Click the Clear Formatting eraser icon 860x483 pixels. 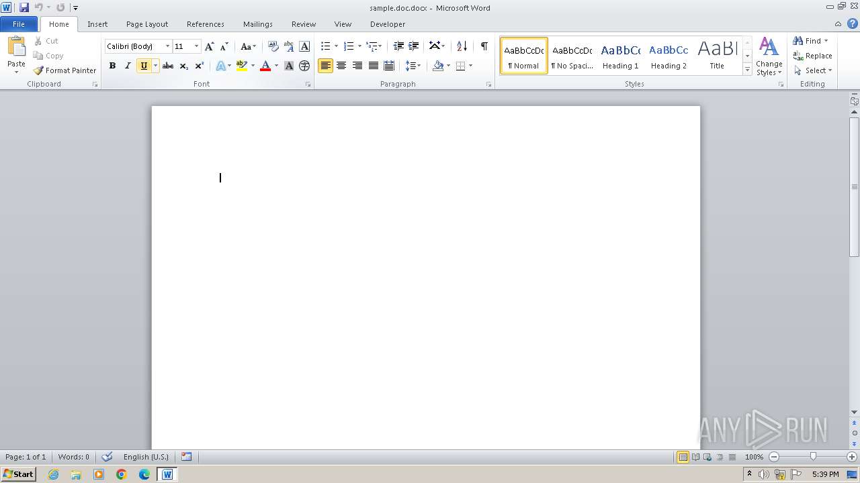click(273, 46)
